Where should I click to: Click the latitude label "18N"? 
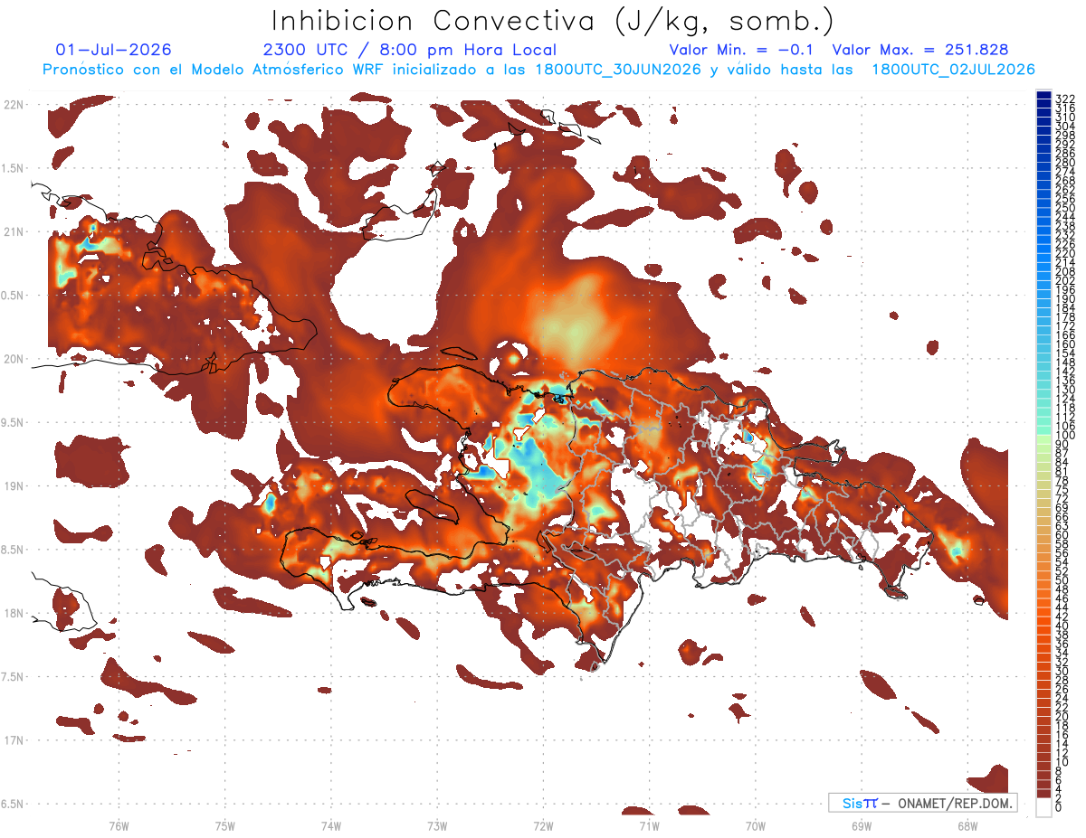(14, 613)
